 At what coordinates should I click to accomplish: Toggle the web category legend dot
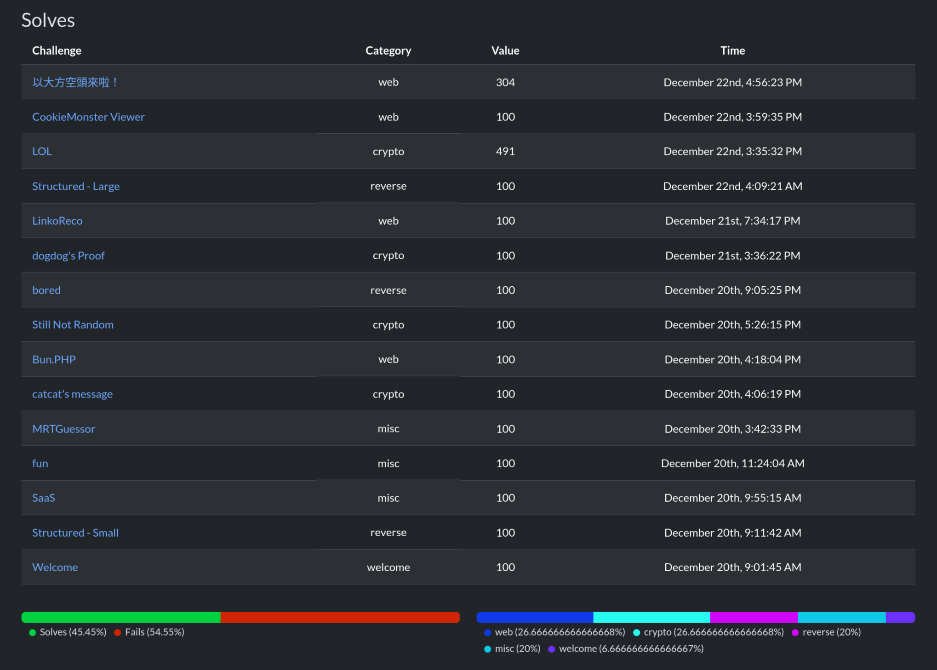(488, 632)
